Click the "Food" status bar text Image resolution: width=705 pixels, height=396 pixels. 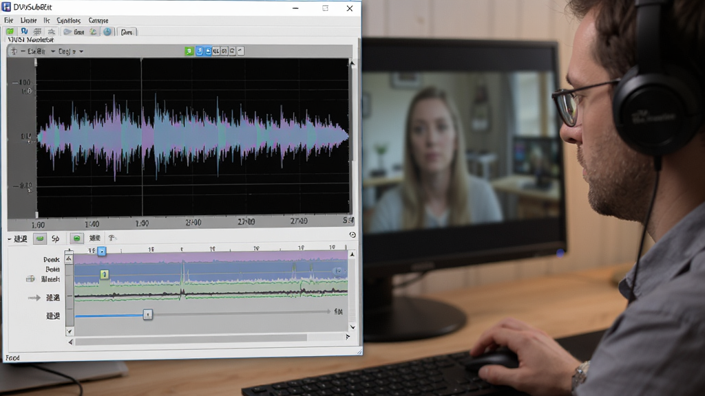[x=12, y=357]
